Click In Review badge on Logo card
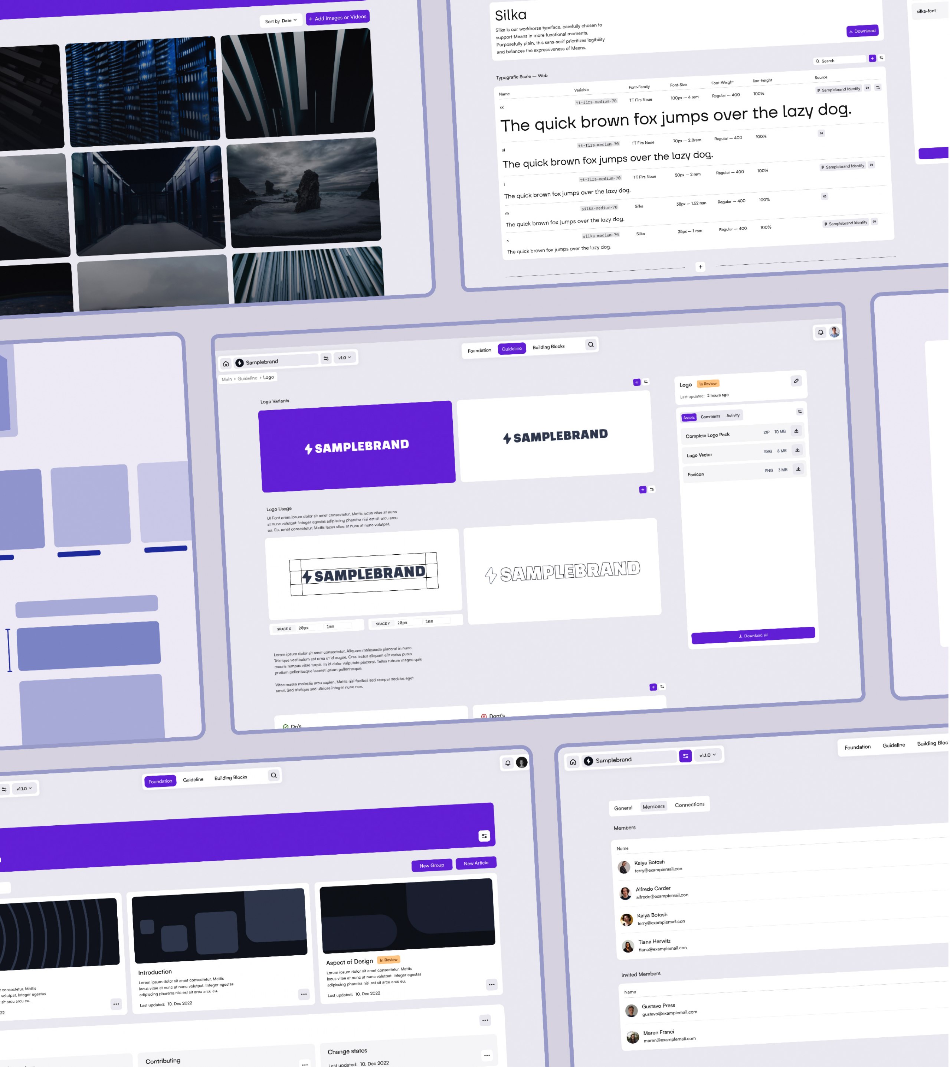Viewport: 950px width, 1067px height. click(708, 384)
